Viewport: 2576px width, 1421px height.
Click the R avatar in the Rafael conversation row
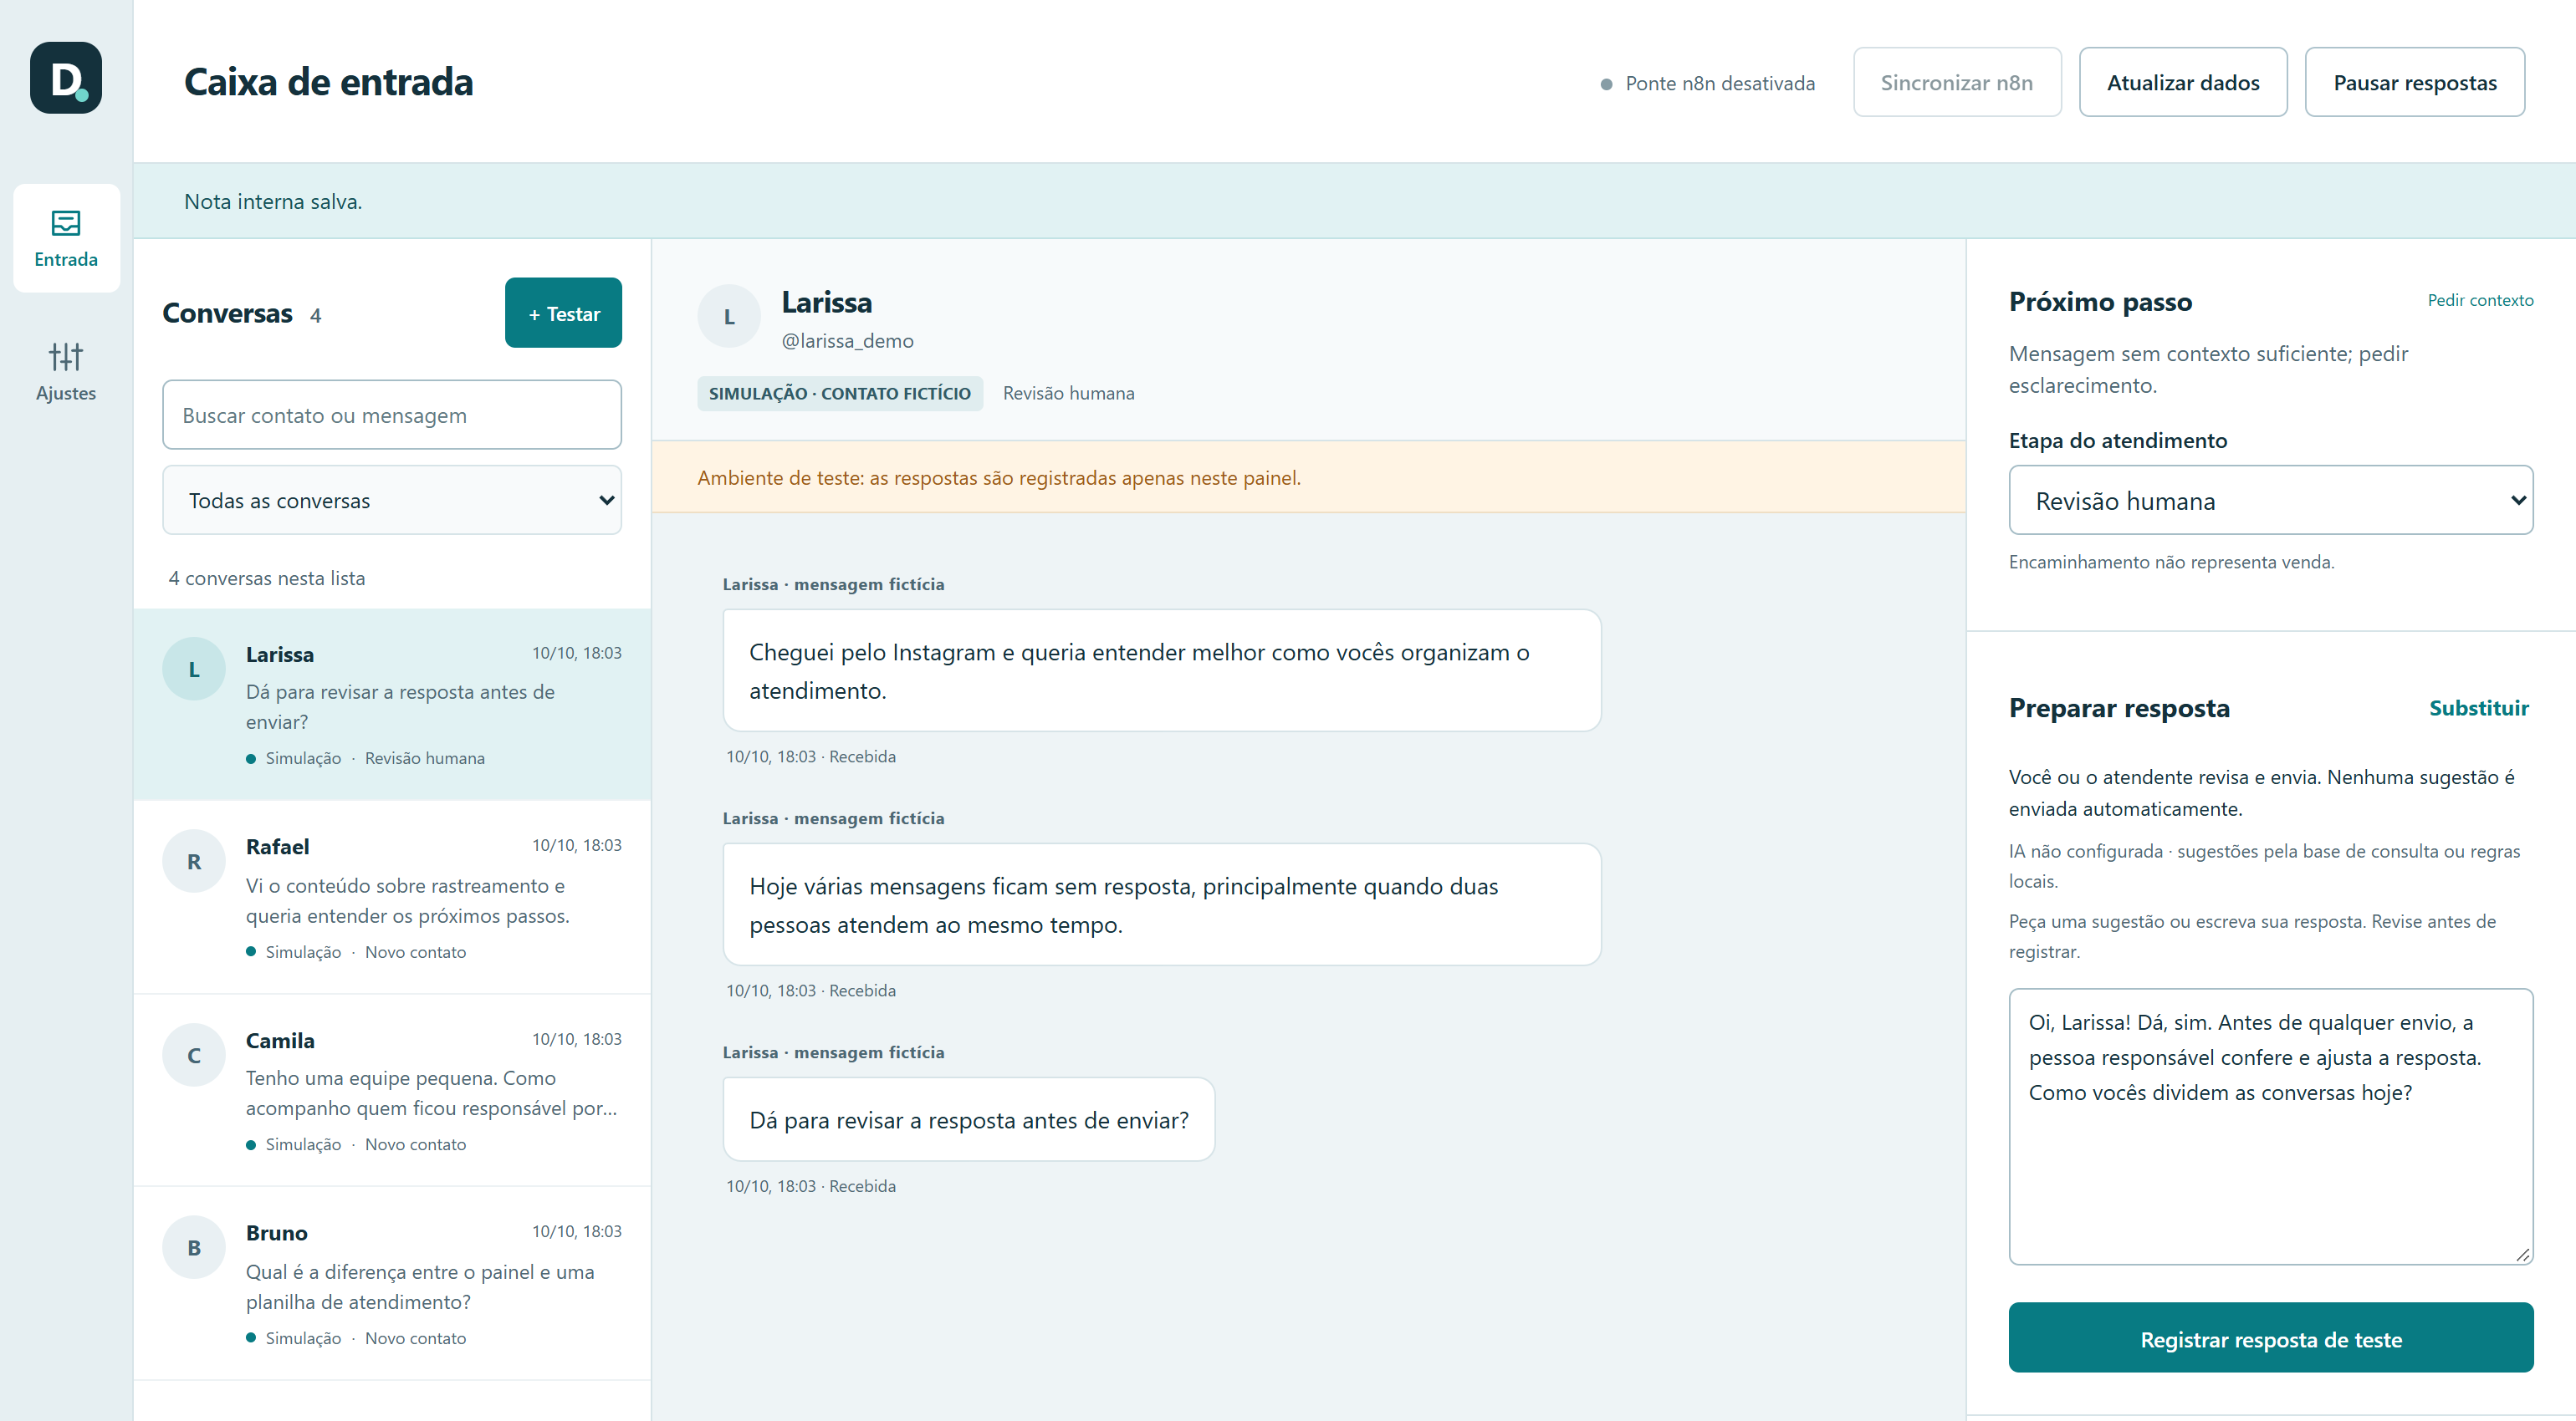[194, 862]
